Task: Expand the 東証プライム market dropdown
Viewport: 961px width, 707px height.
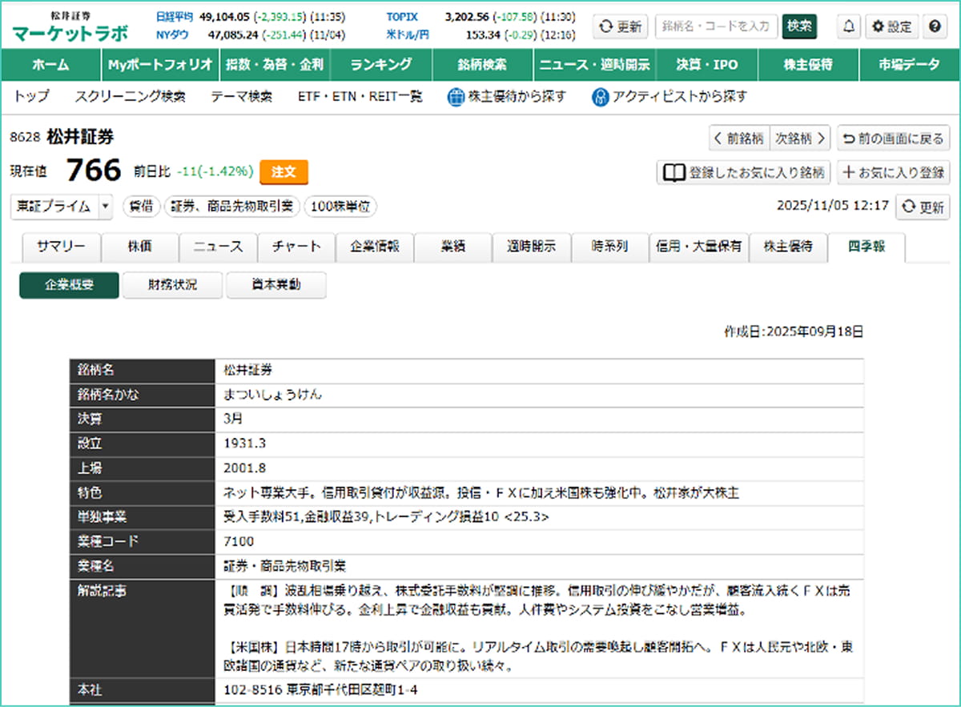Action: [x=106, y=206]
